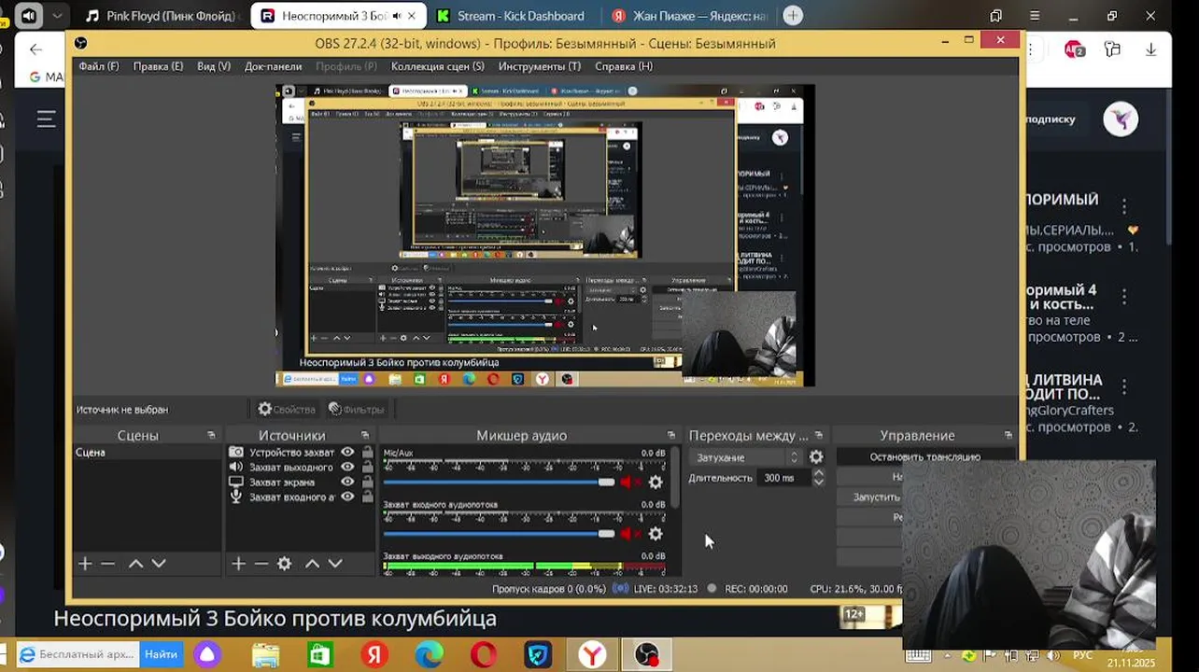Open options for НЕОСПОРИМЫЙ video card
Viewport: 1199px width, 672px height.
coord(1124,206)
